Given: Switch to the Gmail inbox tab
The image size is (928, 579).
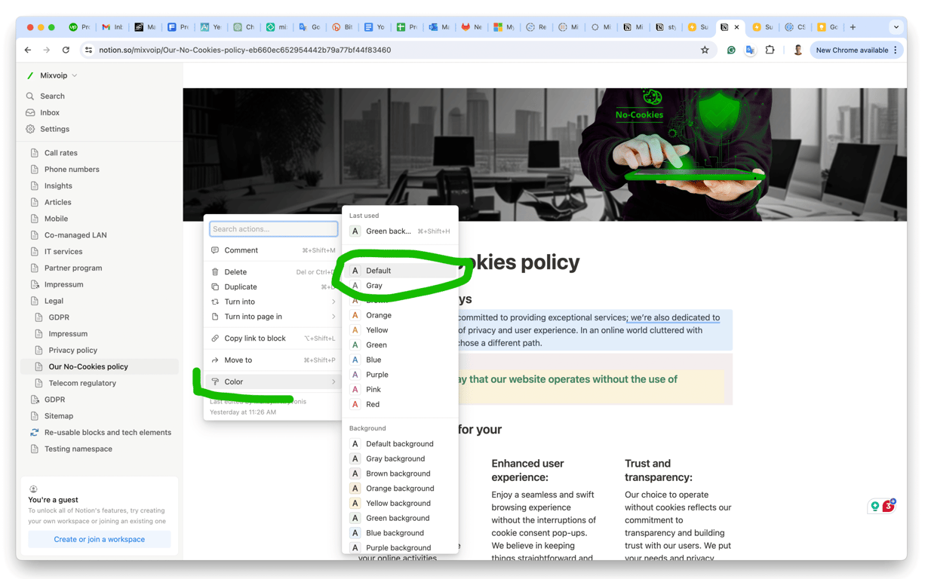Looking at the screenshot, I should 112,27.
